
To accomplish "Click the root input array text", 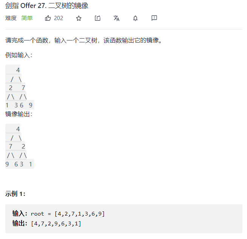I will pyautogui.click(x=68, y=214).
